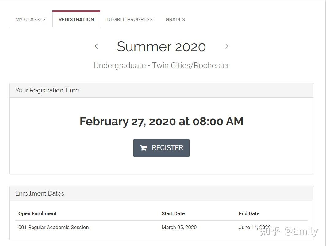
Task: Click the March 05, 2020 start date
Action: [x=179, y=227]
